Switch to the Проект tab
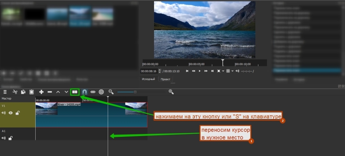 (166, 79)
